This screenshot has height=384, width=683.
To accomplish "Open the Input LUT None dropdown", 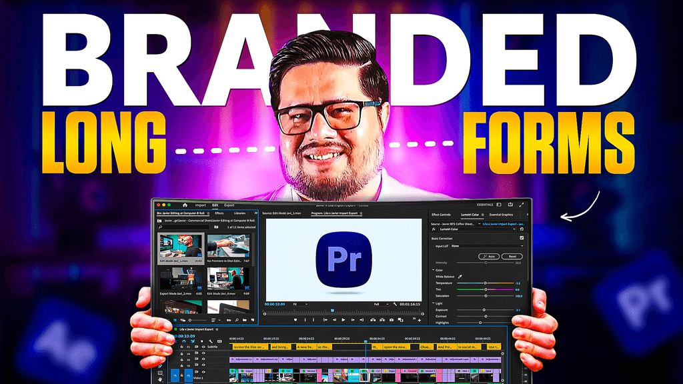I will (x=487, y=246).
